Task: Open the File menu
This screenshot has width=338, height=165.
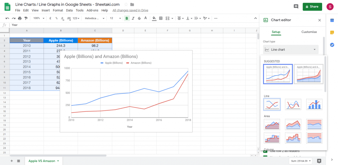Action: 17,10
